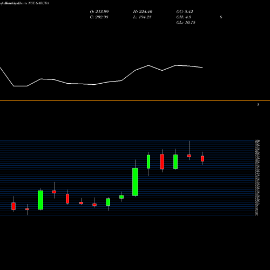This screenshot has height=270, width=270.
Task: Select the final red candlestick in the series
Action: pos(202,159)
